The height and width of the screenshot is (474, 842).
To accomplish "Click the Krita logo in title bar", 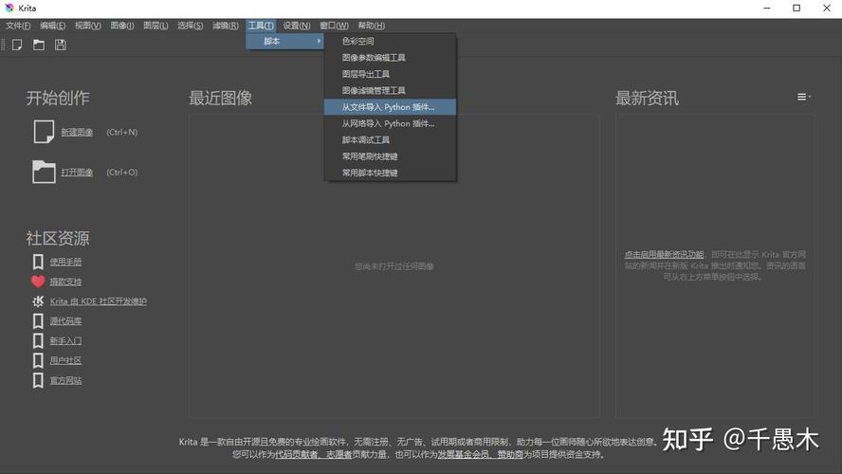I will tap(9, 8).
